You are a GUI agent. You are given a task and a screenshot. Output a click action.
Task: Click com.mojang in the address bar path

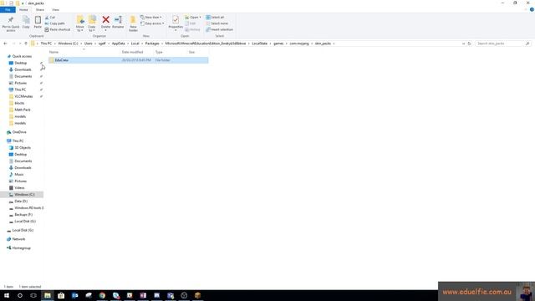pyautogui.click(x=299, y=43)
